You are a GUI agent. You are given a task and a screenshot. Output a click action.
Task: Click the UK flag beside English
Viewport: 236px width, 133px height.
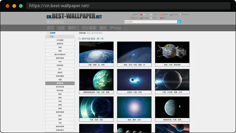[131, 14]
